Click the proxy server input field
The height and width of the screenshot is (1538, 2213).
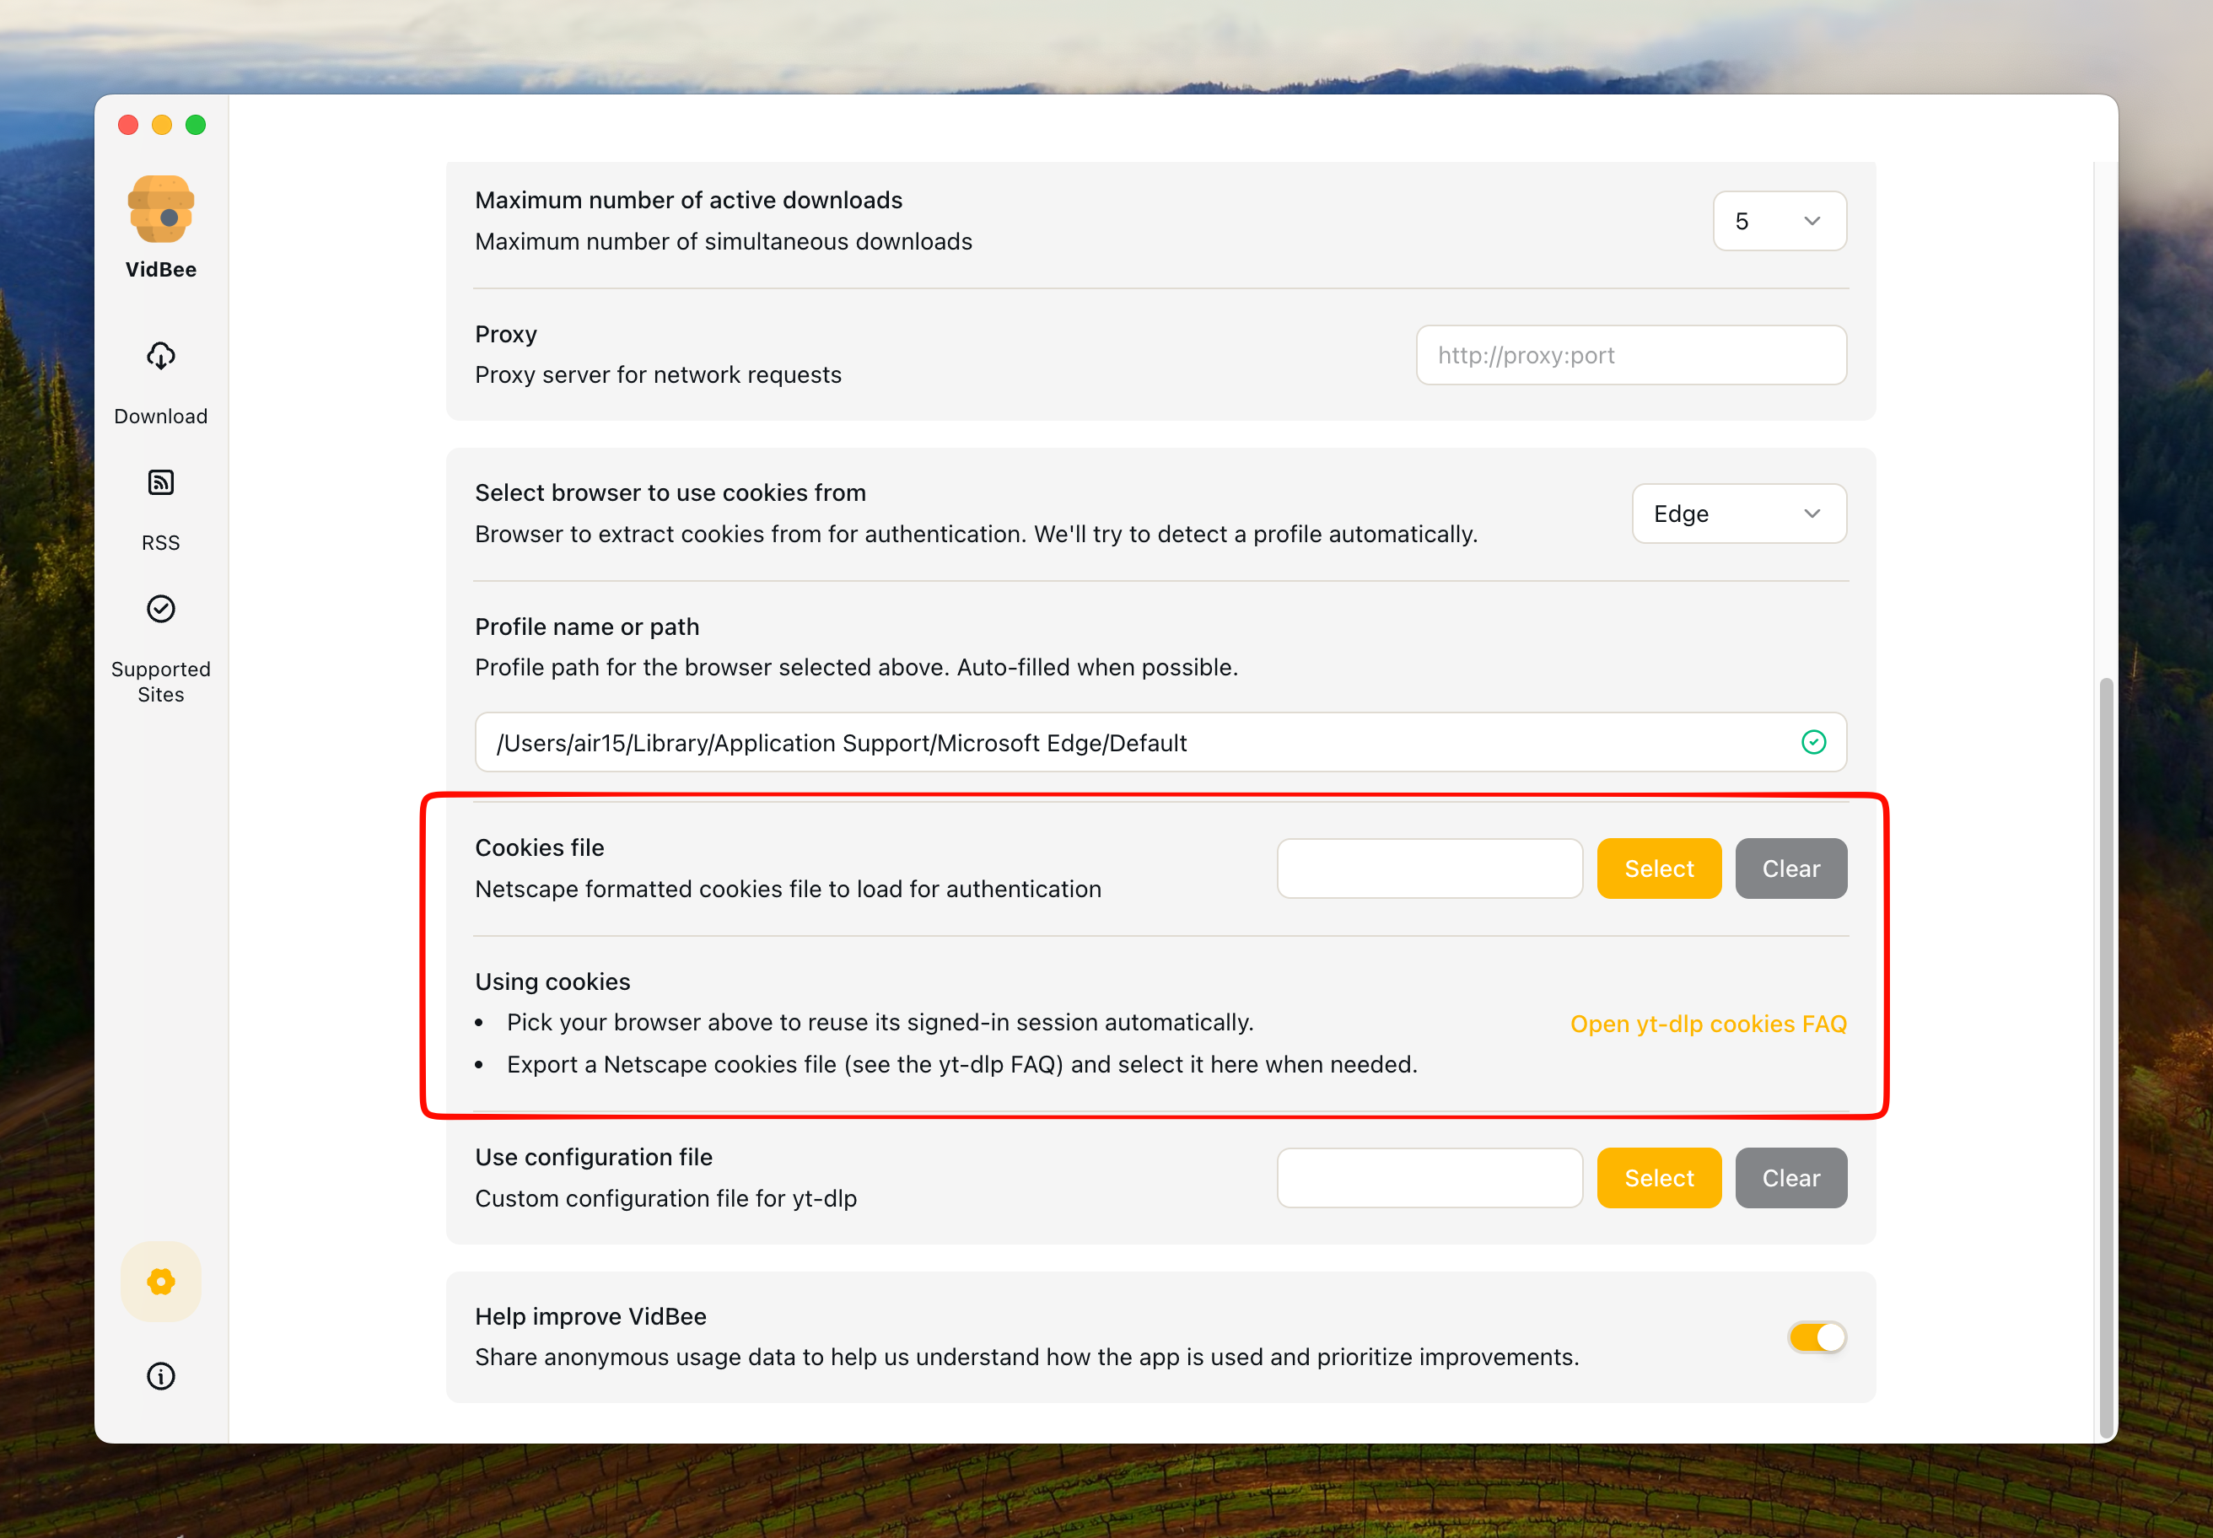pyautogui.click(x=1631, y=355)
